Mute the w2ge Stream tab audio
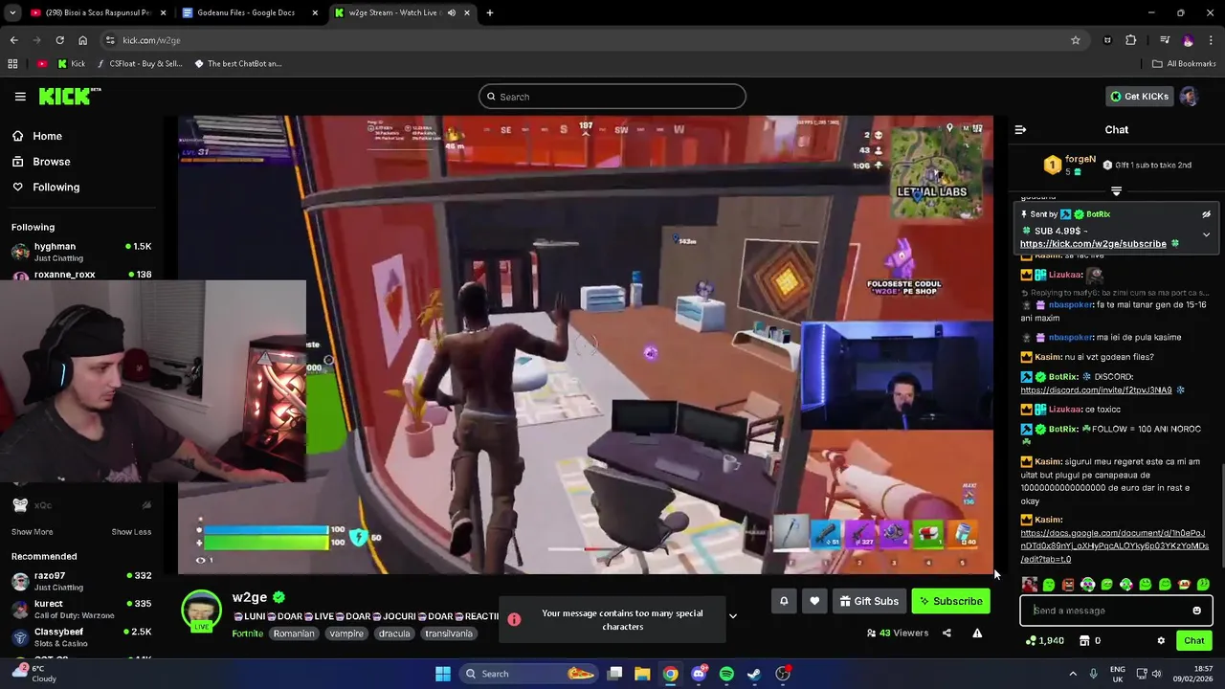The height and width of the screenshot is (689, 1225). pos(452,12)
